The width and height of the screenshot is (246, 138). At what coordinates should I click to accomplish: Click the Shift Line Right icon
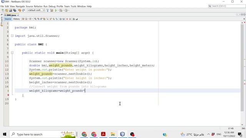click(63, 19)
